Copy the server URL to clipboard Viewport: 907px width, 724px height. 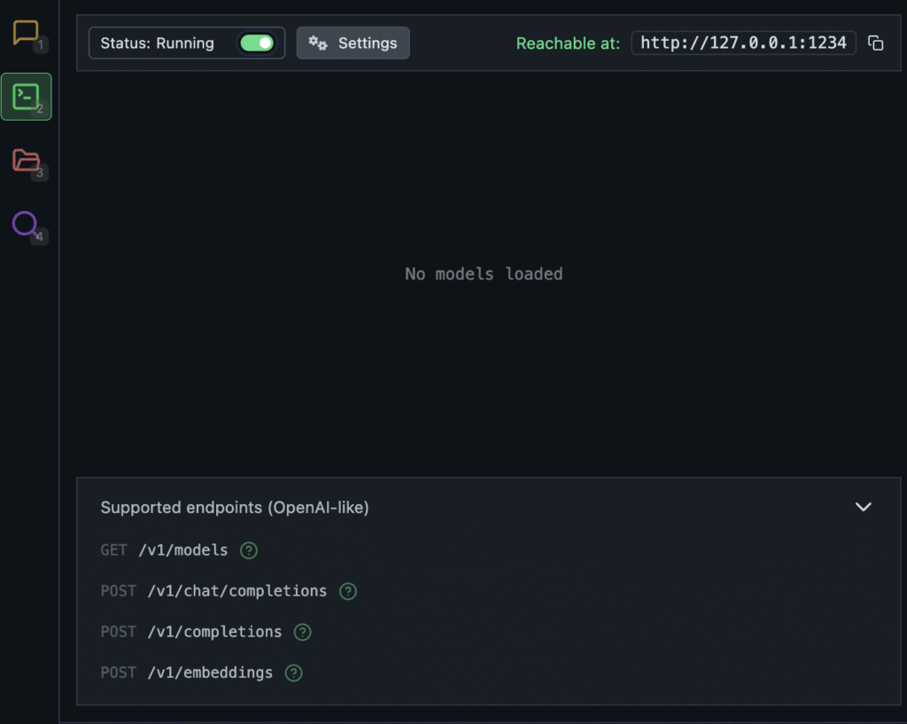[x=875, y=43]
